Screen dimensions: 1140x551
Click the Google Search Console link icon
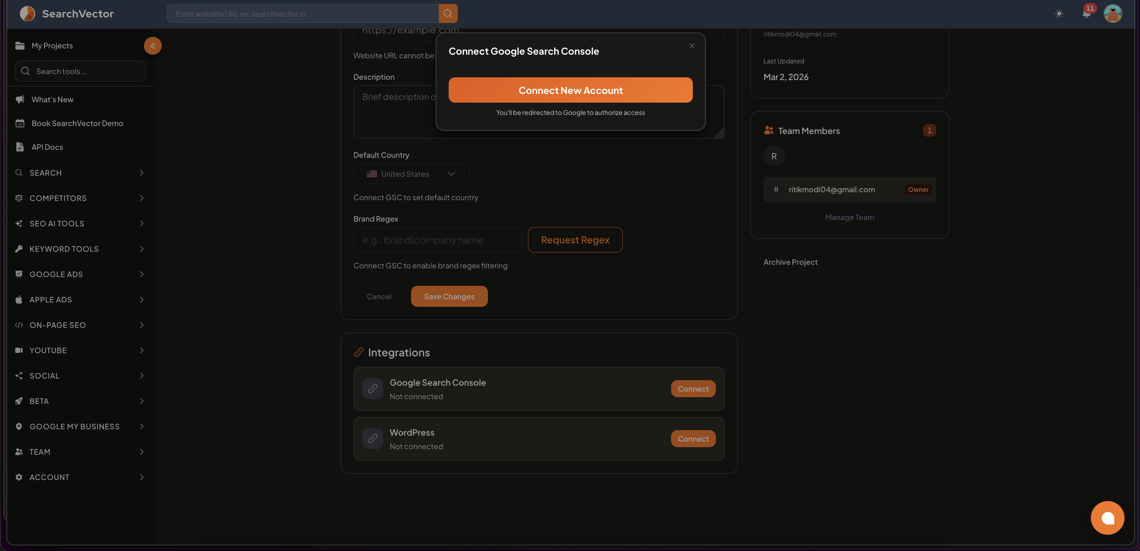point(373,388)
